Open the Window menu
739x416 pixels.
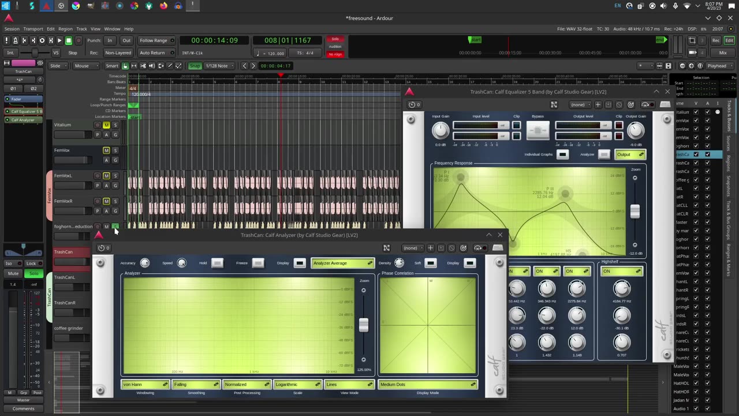coord(112,29)
